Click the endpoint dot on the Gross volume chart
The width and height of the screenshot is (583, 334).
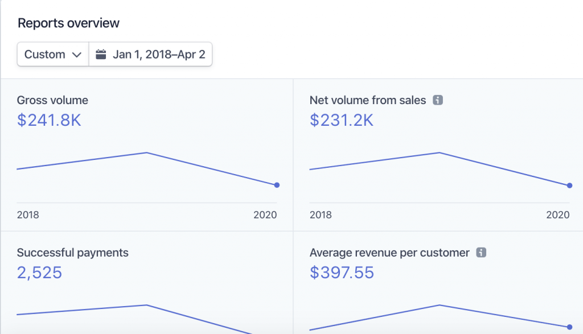[x=277, y=185]
